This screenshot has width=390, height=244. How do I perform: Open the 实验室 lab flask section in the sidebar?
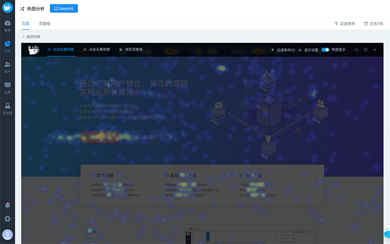[x=7, y=108]
